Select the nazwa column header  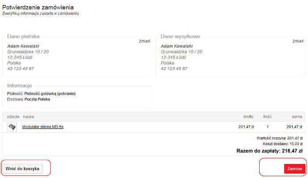[x=29, y=117]
